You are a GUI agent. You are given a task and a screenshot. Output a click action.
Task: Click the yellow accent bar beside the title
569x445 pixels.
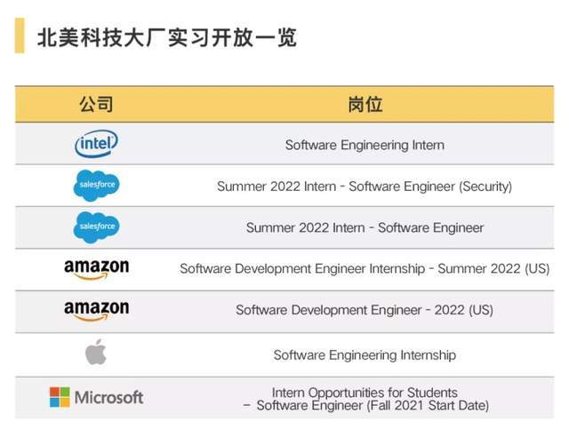tap(20, 37)
